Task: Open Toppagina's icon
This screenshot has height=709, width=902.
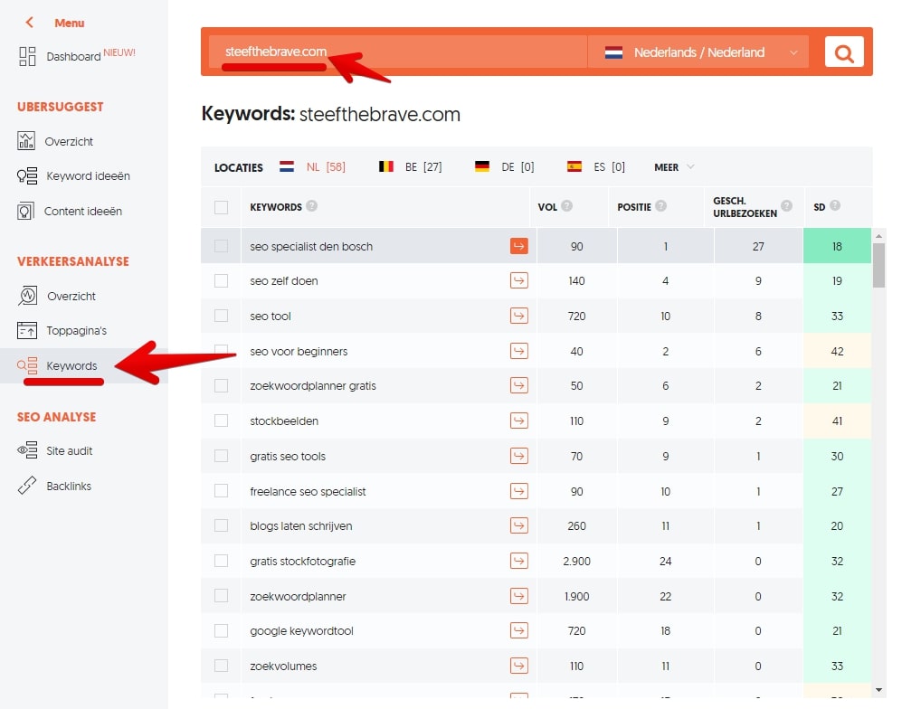Action: 26,330
